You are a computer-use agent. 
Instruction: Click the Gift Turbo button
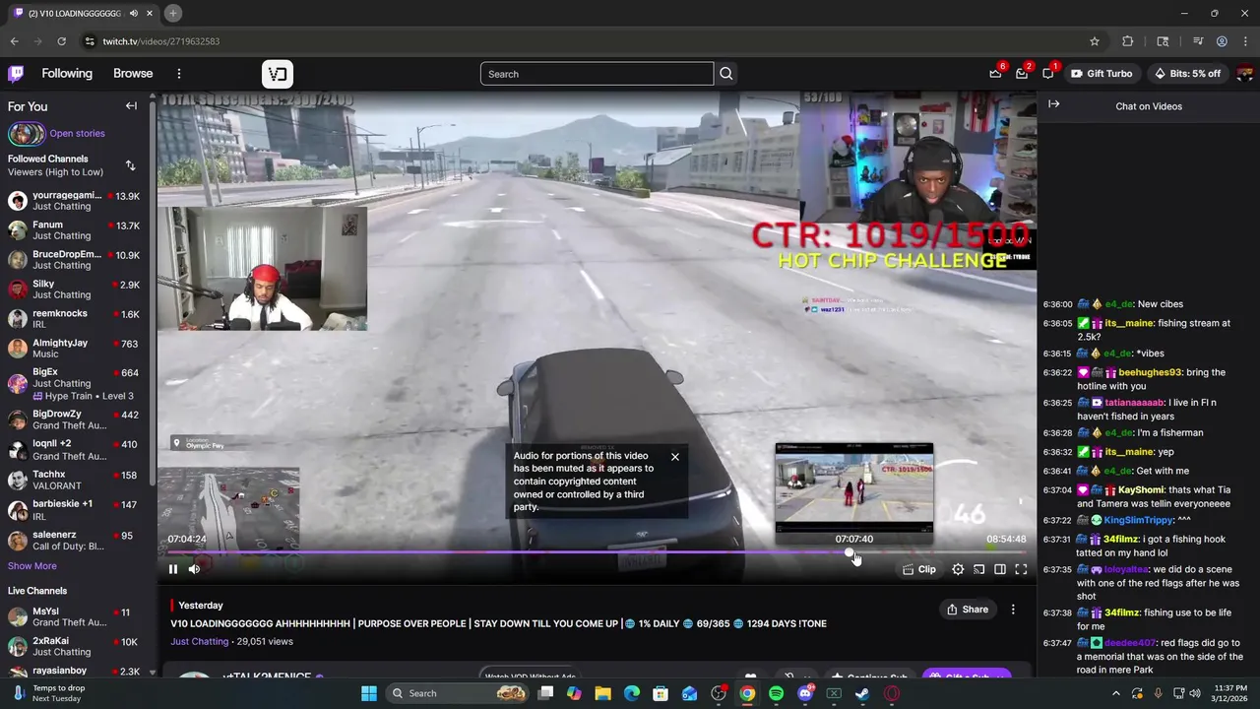point(1102,74)
